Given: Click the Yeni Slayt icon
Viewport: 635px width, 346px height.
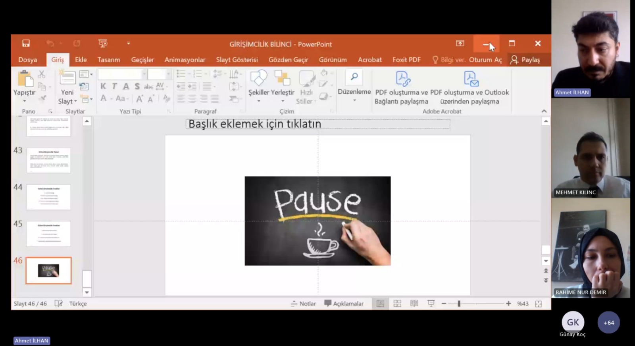Looking at the screenshot, I should click(x=67, y=78).
